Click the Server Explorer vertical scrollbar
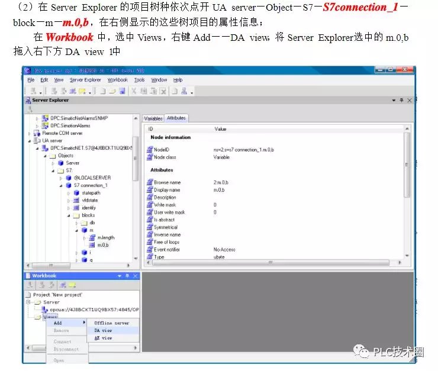 [136, 160]
